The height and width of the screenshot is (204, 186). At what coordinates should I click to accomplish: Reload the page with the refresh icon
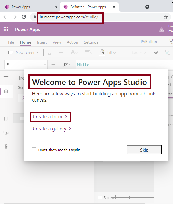24,17
